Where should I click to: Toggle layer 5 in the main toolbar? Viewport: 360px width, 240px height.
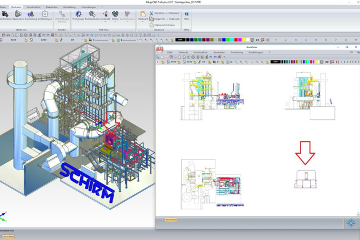317,40
